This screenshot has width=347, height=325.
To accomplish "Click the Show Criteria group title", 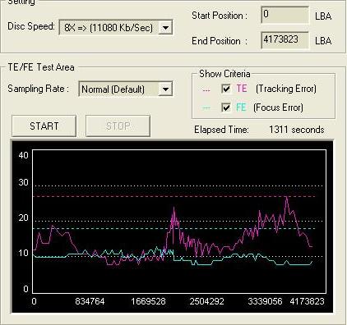I will (224, 74).
